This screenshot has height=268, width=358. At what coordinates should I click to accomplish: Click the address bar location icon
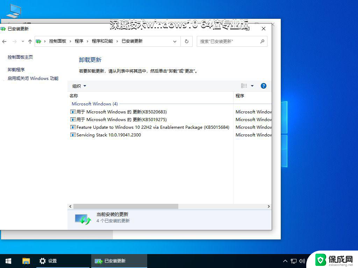point(38,41)
